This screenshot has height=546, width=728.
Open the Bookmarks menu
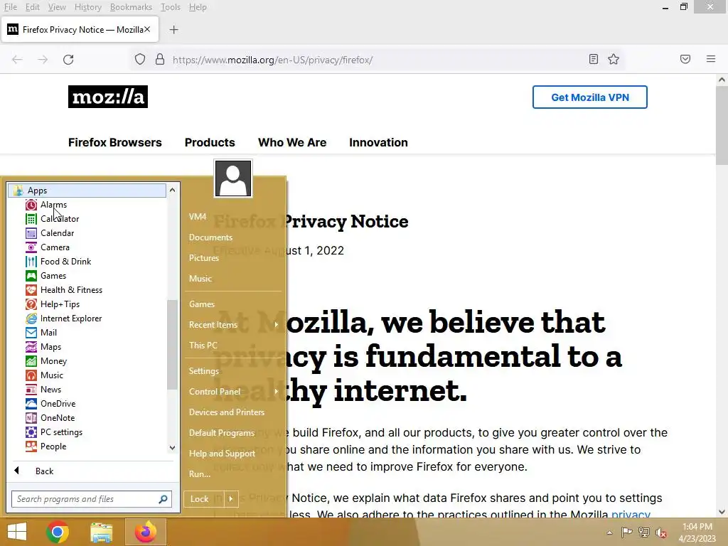tap(131, 7)
